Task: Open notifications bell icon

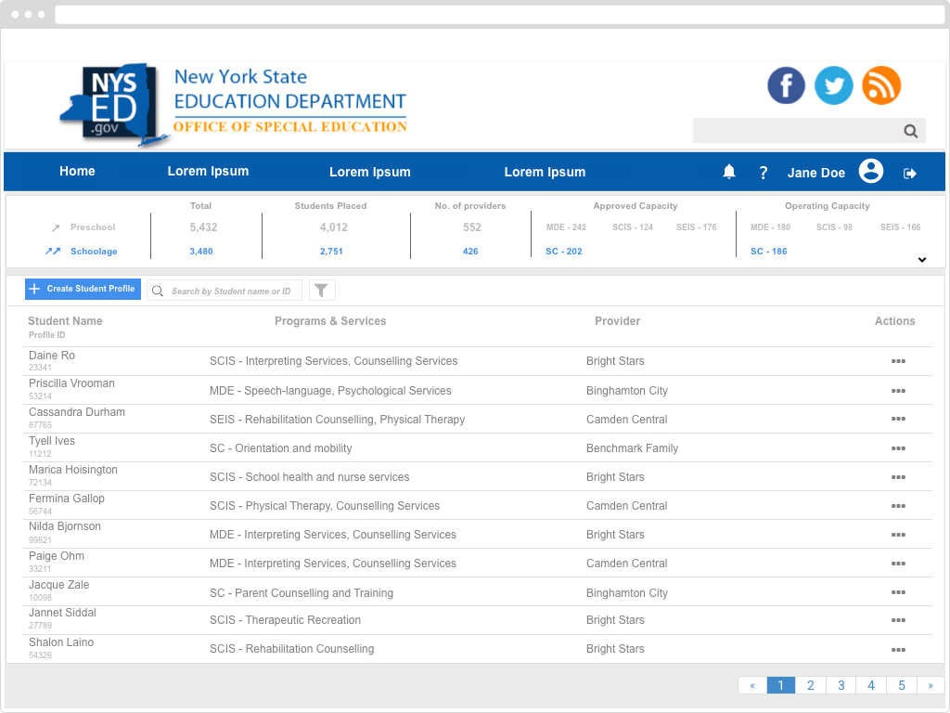Action: (x=729, y=172)
